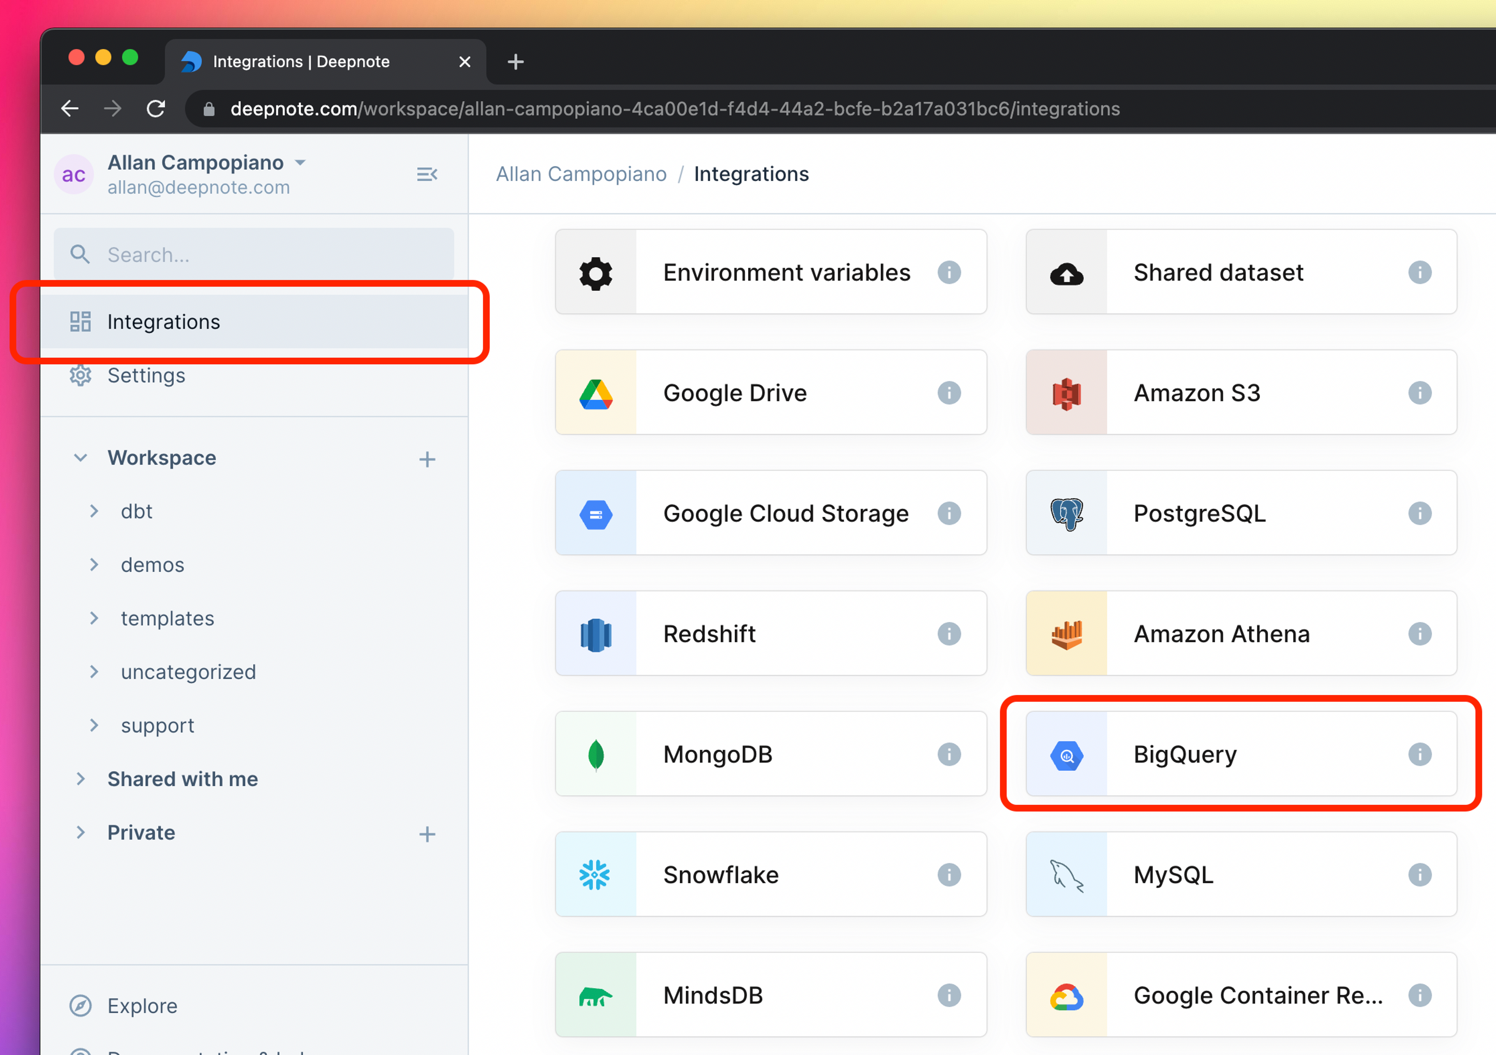The image size is (1496, 1055).
Task: Expand the Private section
Action: 80,832
